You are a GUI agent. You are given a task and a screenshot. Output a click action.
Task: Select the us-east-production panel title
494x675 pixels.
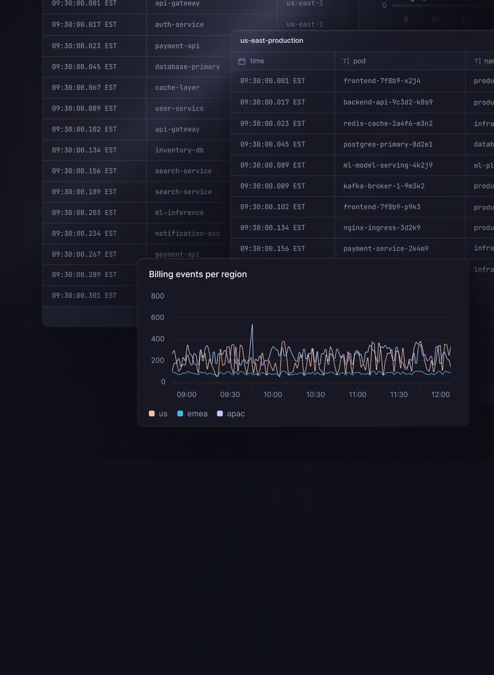tap(271, 40)
